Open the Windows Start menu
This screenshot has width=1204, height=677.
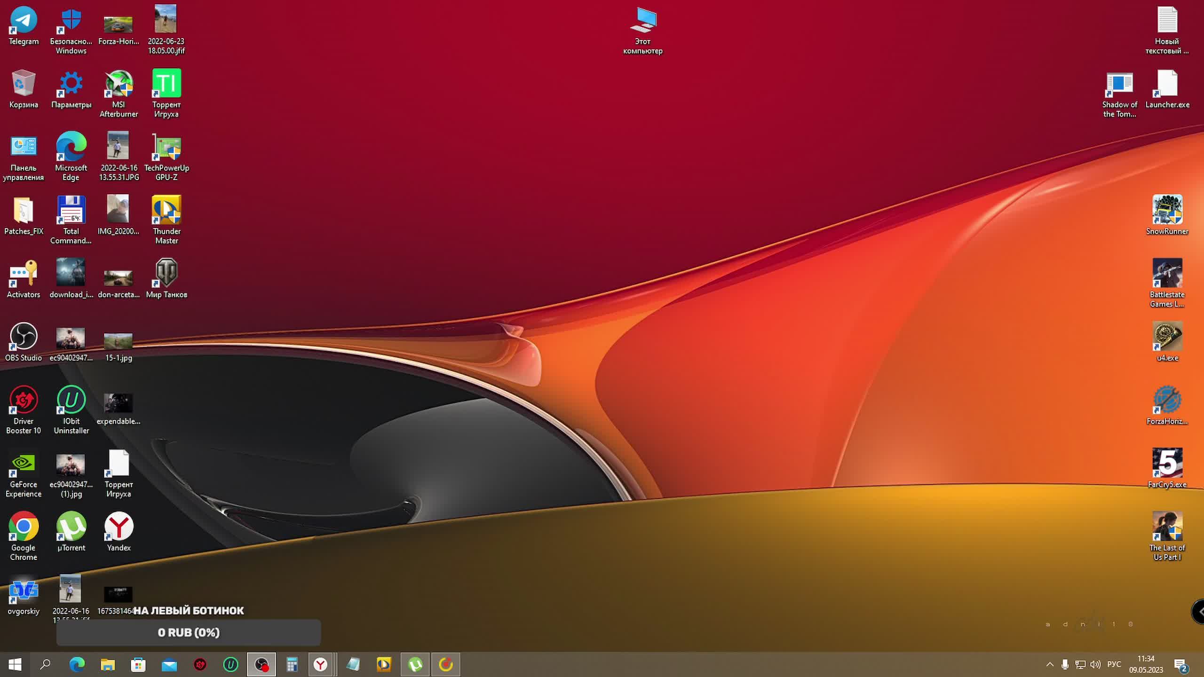15,664
